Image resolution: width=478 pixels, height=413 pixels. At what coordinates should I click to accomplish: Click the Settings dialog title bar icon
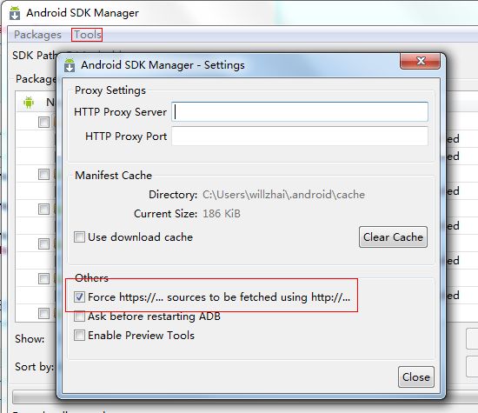point(70,65)
